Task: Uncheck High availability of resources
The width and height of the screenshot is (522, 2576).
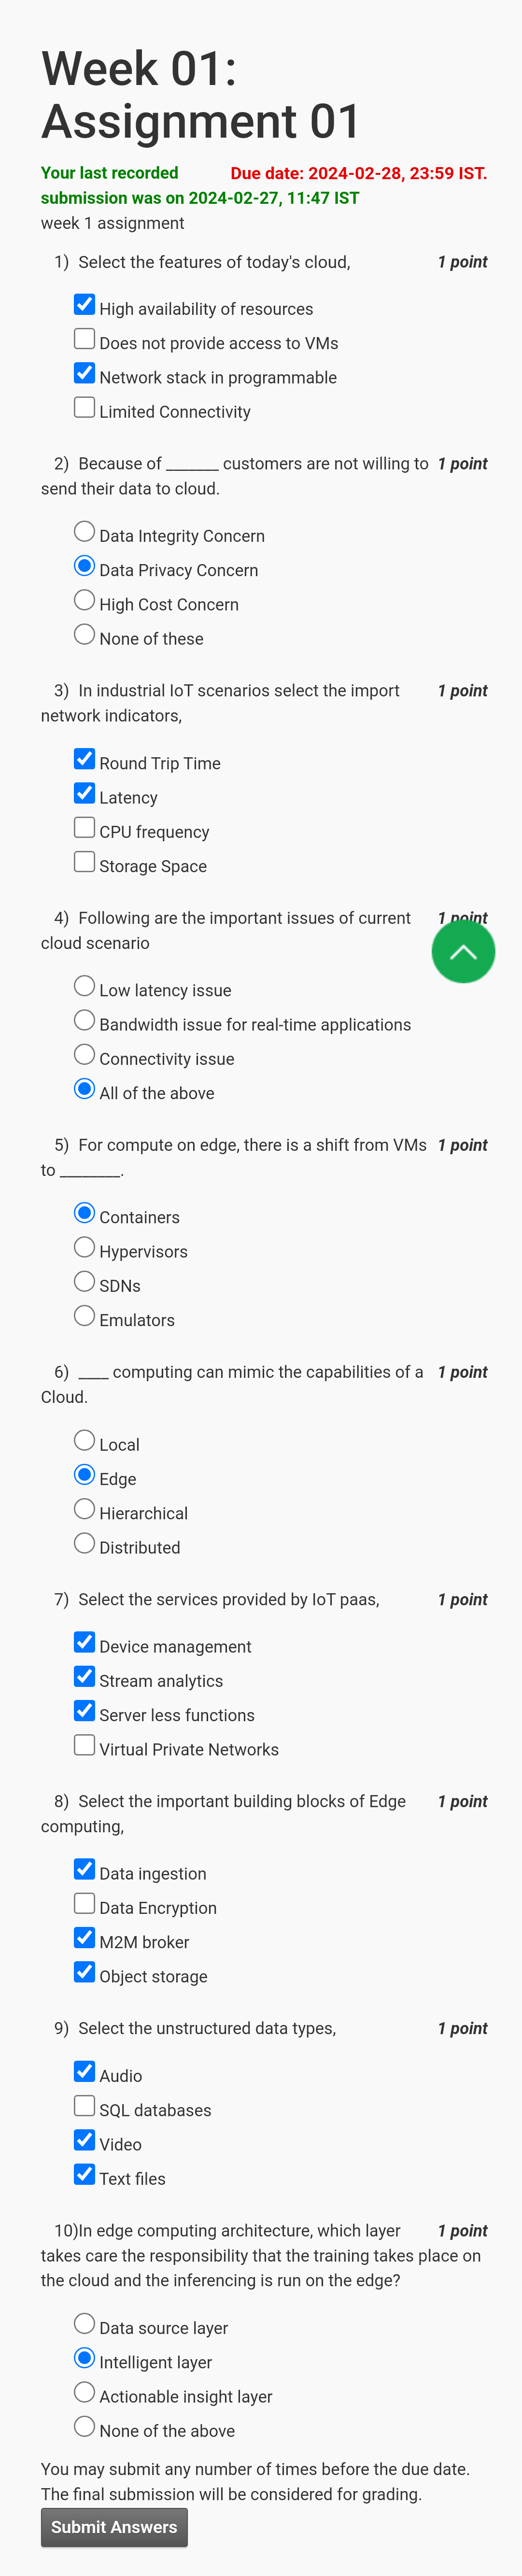Action: (85, 305)
